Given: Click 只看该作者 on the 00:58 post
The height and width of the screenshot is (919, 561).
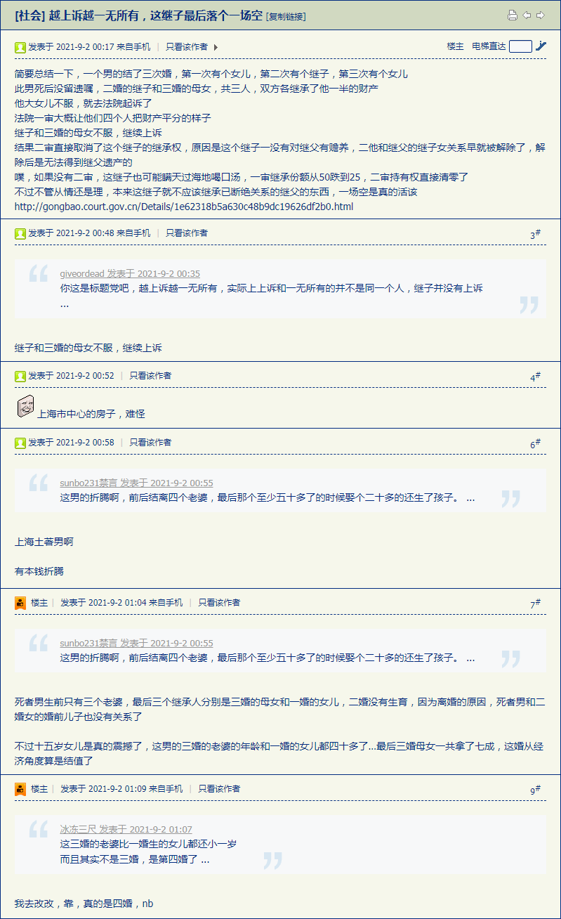Looking at the screenshot, I should [x=150, y=443].
